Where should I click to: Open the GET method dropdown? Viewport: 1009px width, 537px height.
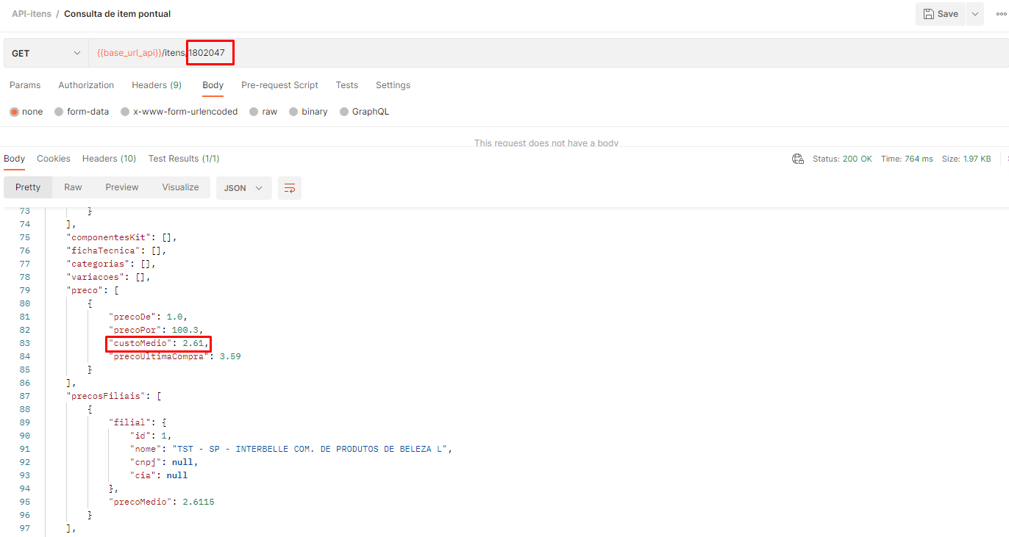46,53
